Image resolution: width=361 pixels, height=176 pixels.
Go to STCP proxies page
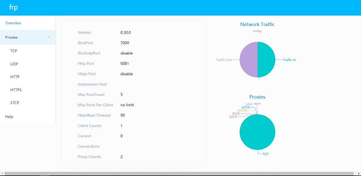(x=15, y=103)
